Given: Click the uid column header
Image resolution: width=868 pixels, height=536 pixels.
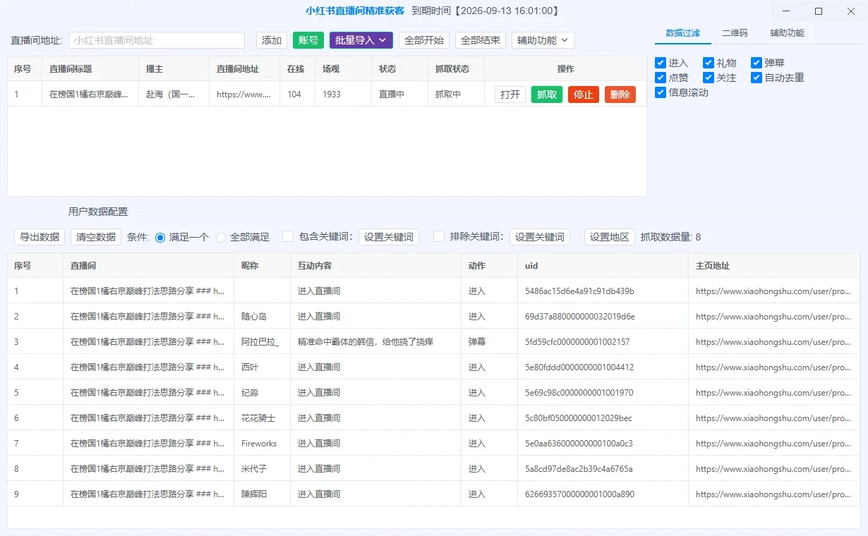Looking at the screenshot, I should pyautogui.click(x=603, y=266).
